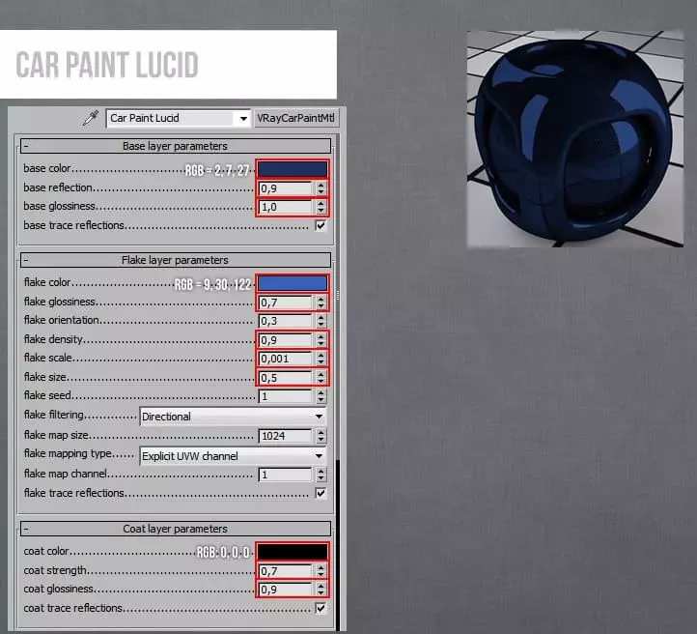Toggle base trace reflections checkbox
Image resolution: width=697 pixels, height=634 pixels.
(321, 225)
